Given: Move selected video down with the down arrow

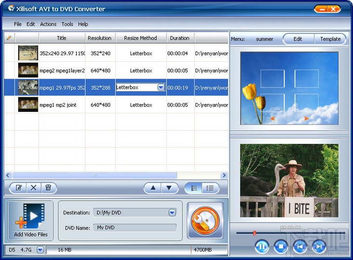Looking at the screenshot, I should 169,188.
